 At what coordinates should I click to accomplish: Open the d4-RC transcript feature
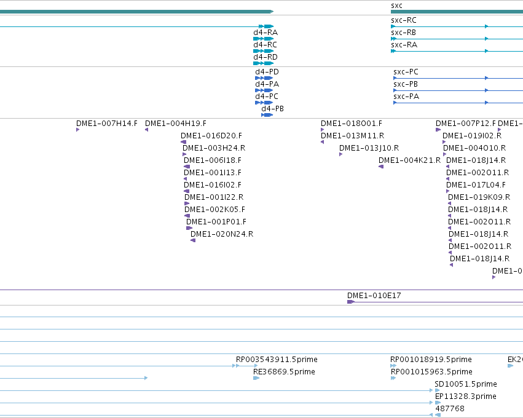pos(263,51)
